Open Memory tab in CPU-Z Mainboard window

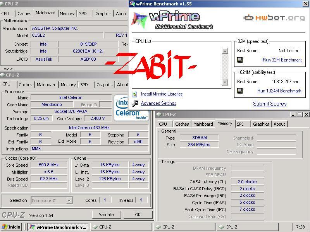click(67, 14)
